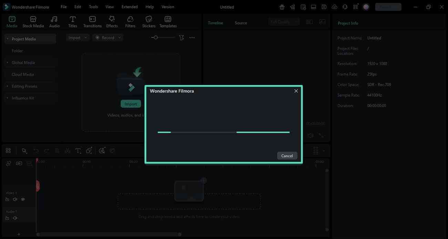Click the cloud download icon

[334, 7]
